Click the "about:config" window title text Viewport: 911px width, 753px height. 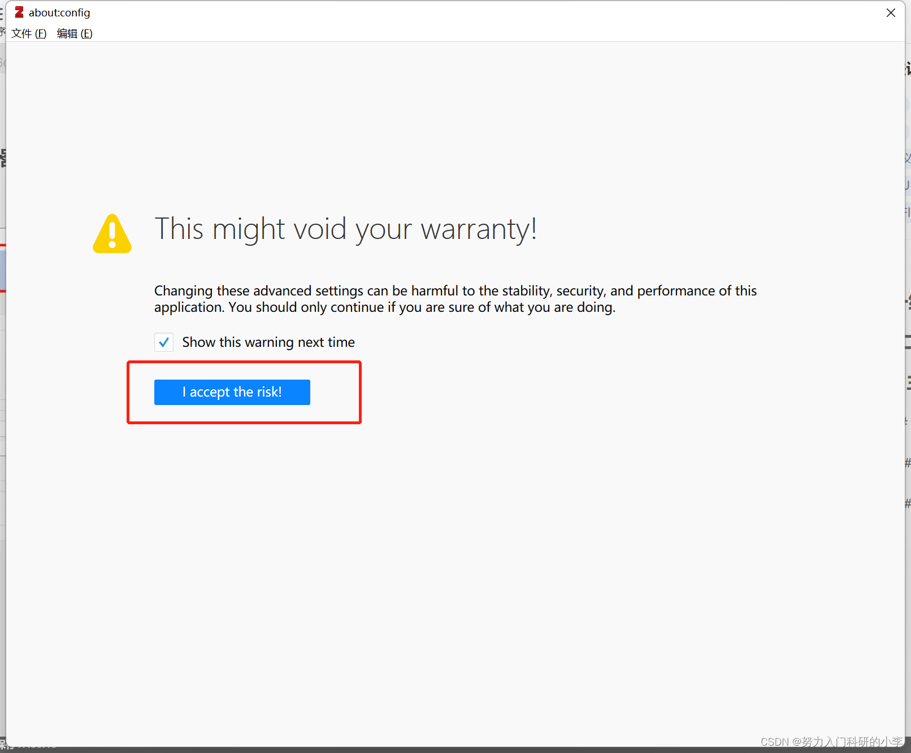click(x=59, y=12)
